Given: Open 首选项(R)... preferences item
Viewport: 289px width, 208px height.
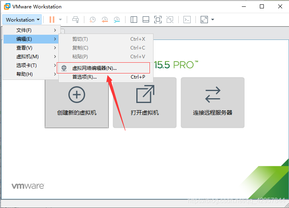Looking at the screenshot, I should 106,77.
